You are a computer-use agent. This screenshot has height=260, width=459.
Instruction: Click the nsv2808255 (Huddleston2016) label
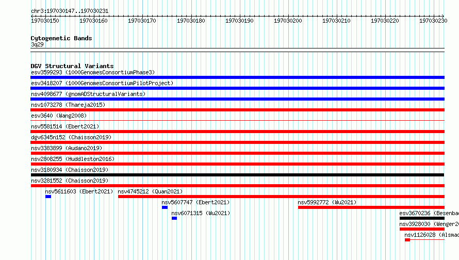tap(73, 159)
